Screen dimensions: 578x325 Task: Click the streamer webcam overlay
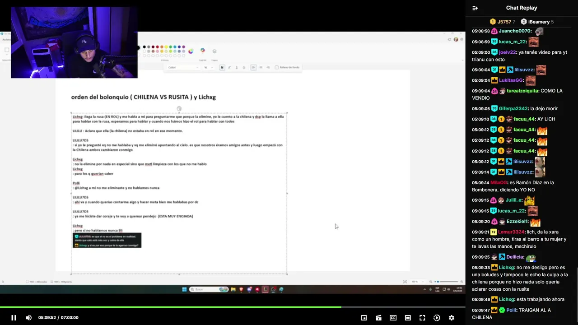(x=74, y=42)
